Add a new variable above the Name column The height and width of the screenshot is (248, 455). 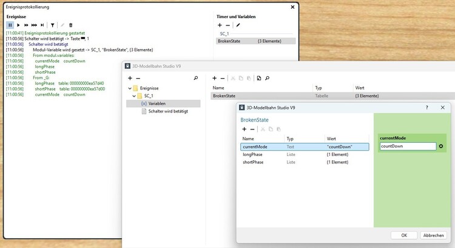tap(214, 78)
